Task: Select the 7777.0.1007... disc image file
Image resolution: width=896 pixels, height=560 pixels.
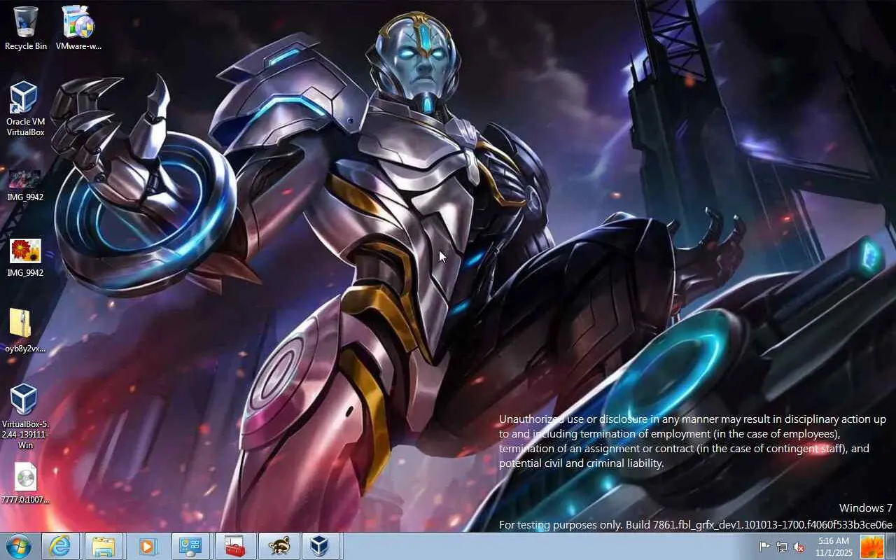Action: (x=26, y=483)
